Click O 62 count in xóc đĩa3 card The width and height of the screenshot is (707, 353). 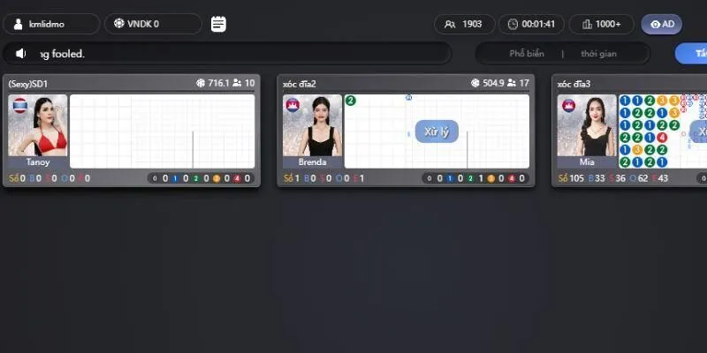[x=639, y=178]
